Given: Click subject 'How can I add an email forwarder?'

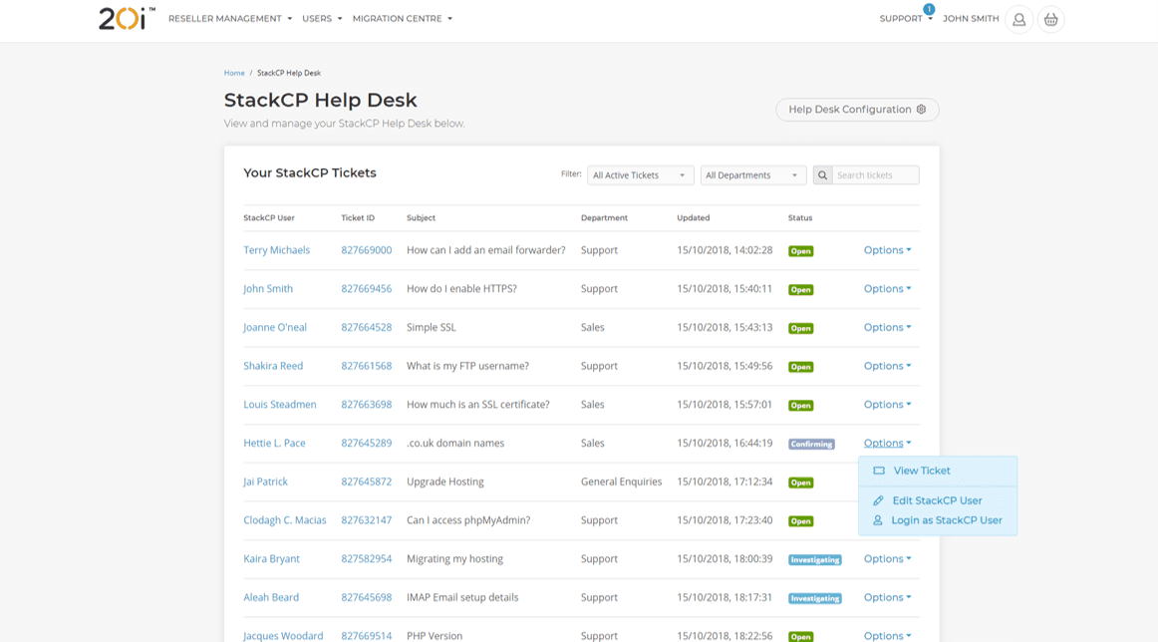Looking at the screenshot, I should pyautogui.click(x=486, y=250).
